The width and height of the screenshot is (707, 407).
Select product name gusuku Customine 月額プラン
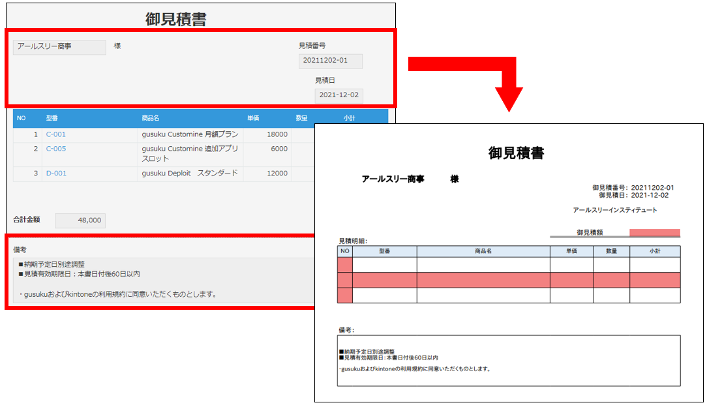pos(190,134)
